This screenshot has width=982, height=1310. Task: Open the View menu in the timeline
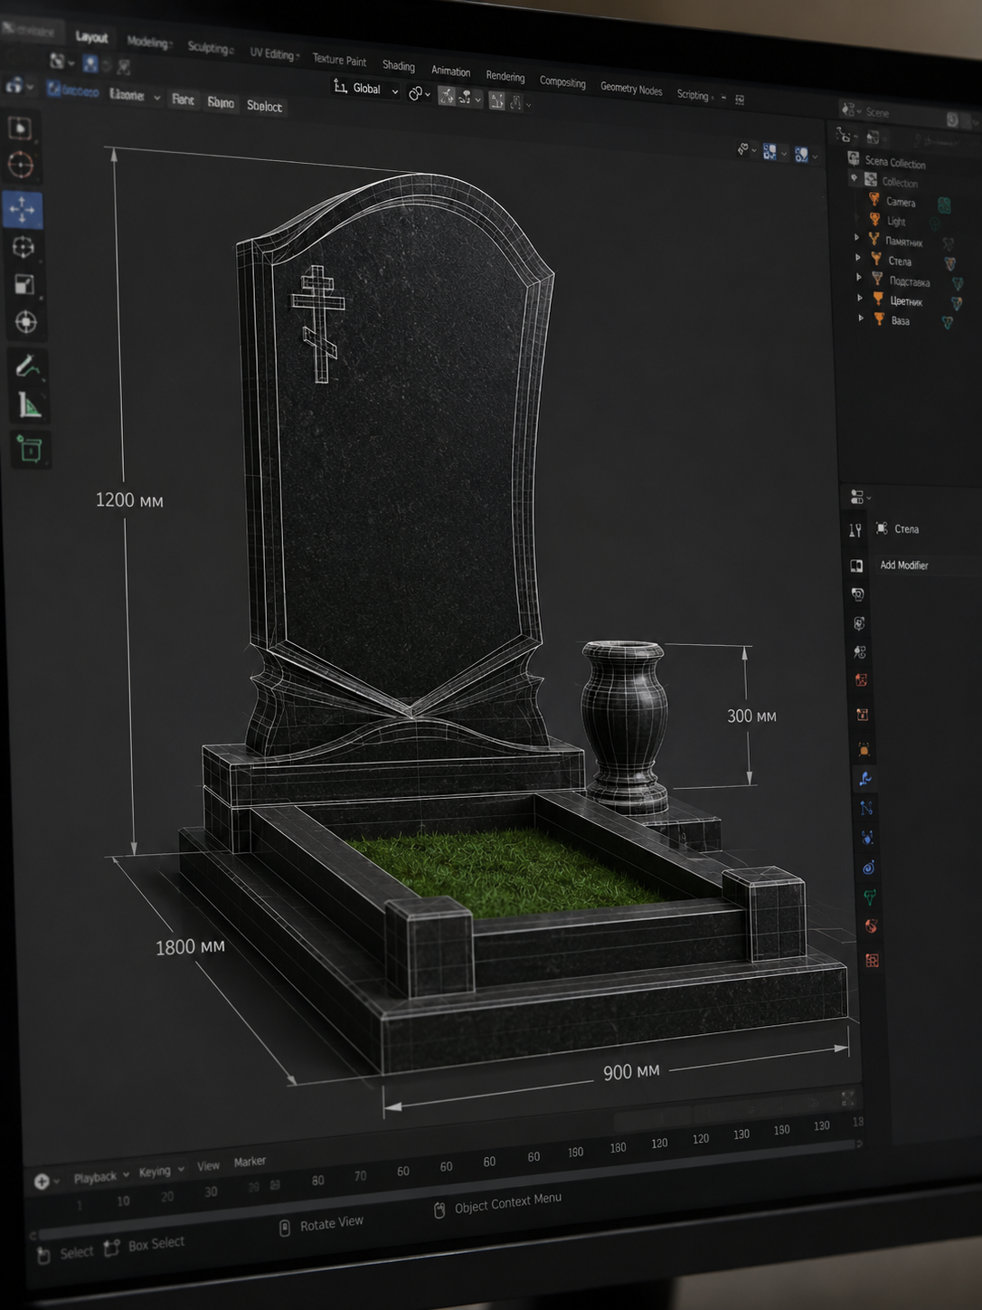point(208,1166)
